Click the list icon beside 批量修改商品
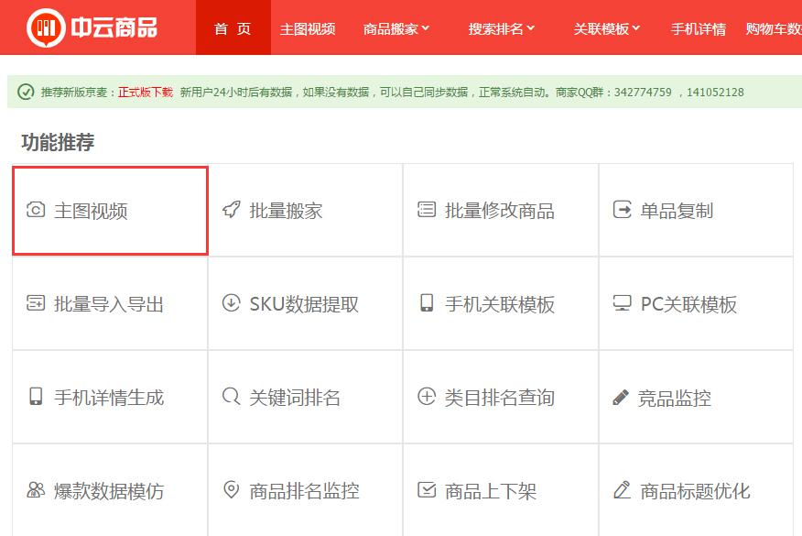The width and height of the screenshot is (802, 536). click(x=427, y=210)
